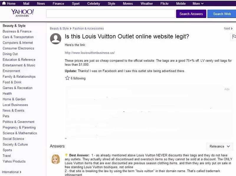This screenshot has width=236, height=176.
Task: Open the louisvuittonbusiness.us link
Action: click(90, 53)
